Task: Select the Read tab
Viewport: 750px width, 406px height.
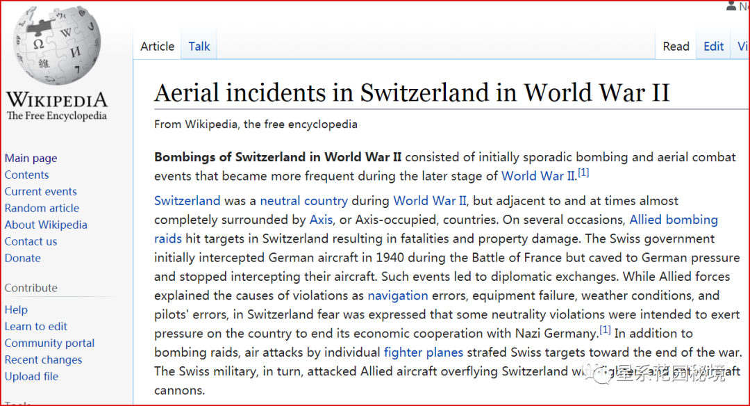Action: point(676,47)
